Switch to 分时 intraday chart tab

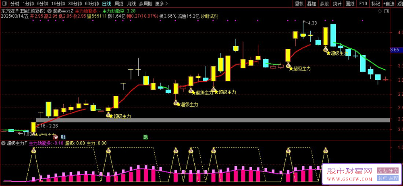click(15, 4)
